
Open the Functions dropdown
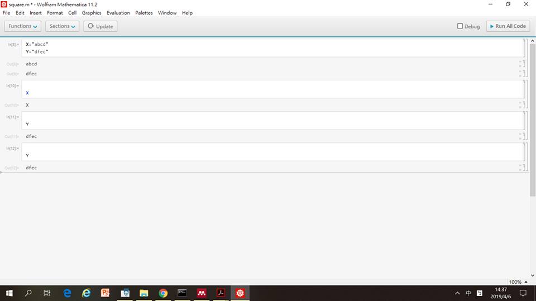(22, 26)
